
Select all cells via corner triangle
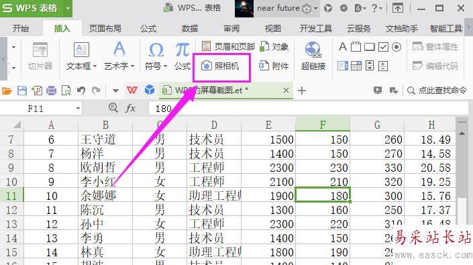coord(17,124)
